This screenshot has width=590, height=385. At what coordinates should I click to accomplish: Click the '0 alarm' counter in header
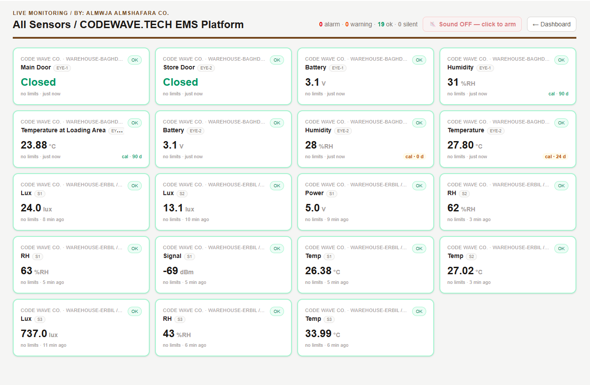[x=329, y=25]
